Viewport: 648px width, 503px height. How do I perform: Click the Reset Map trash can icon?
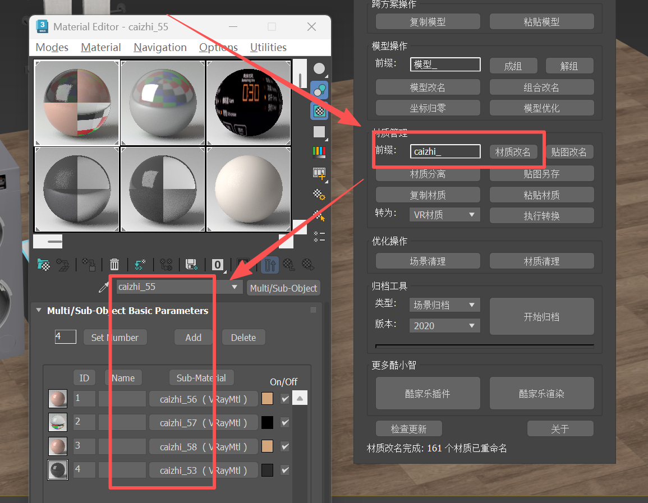pos(114,264)
